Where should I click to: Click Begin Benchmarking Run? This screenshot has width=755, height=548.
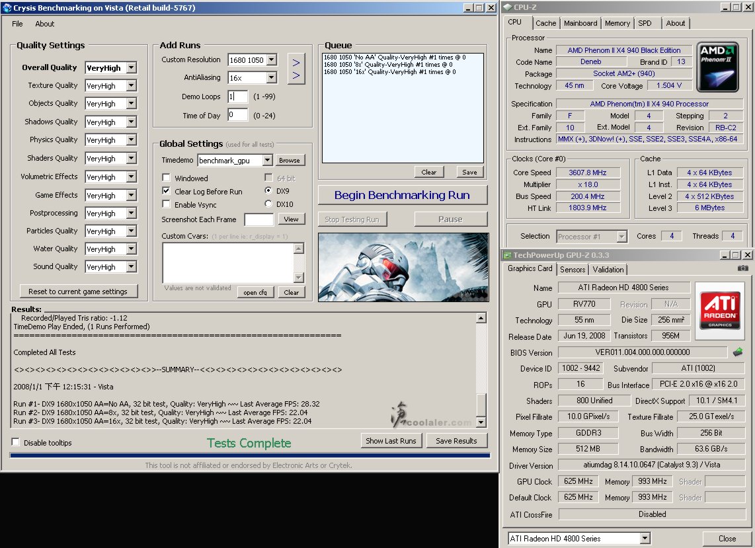click(x=403, y=195)
